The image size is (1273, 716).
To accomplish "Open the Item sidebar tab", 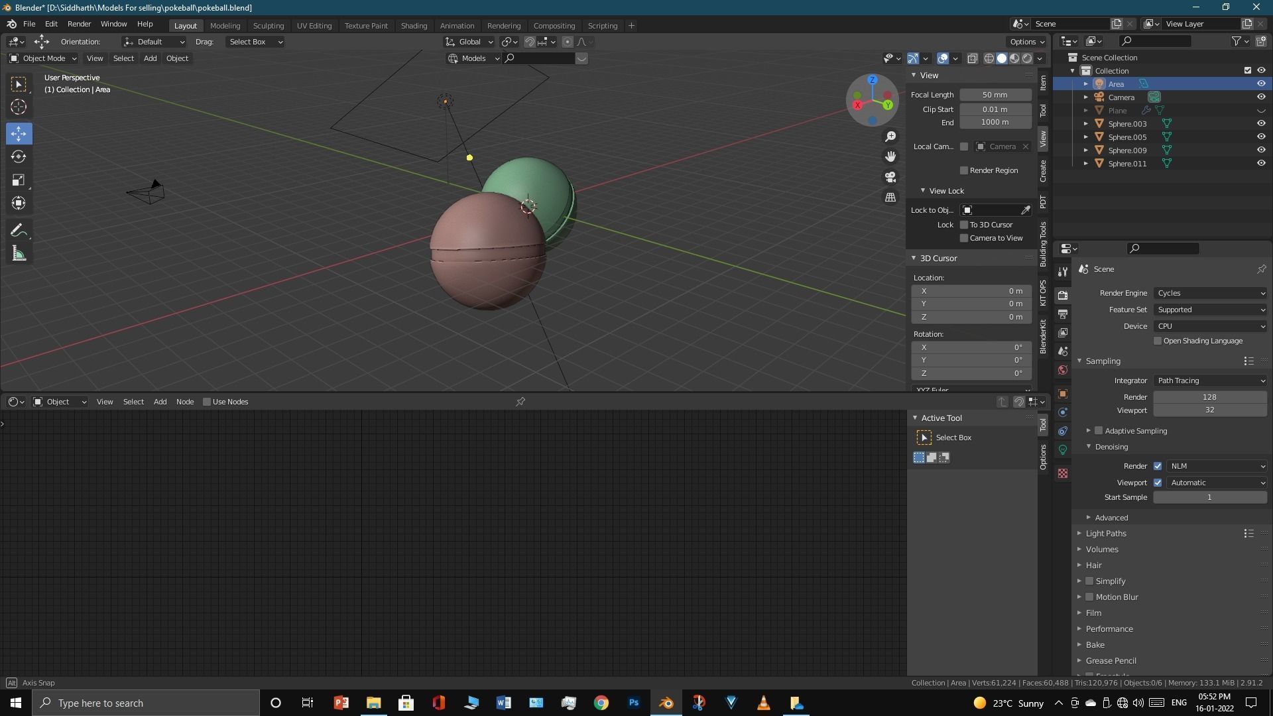I will [1043, 83].
